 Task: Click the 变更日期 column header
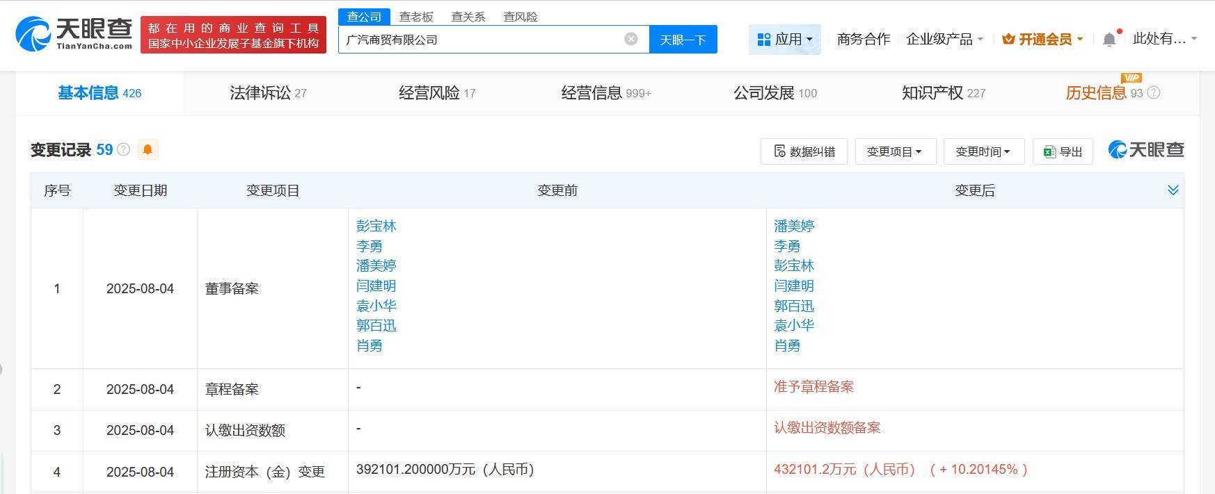141,190
